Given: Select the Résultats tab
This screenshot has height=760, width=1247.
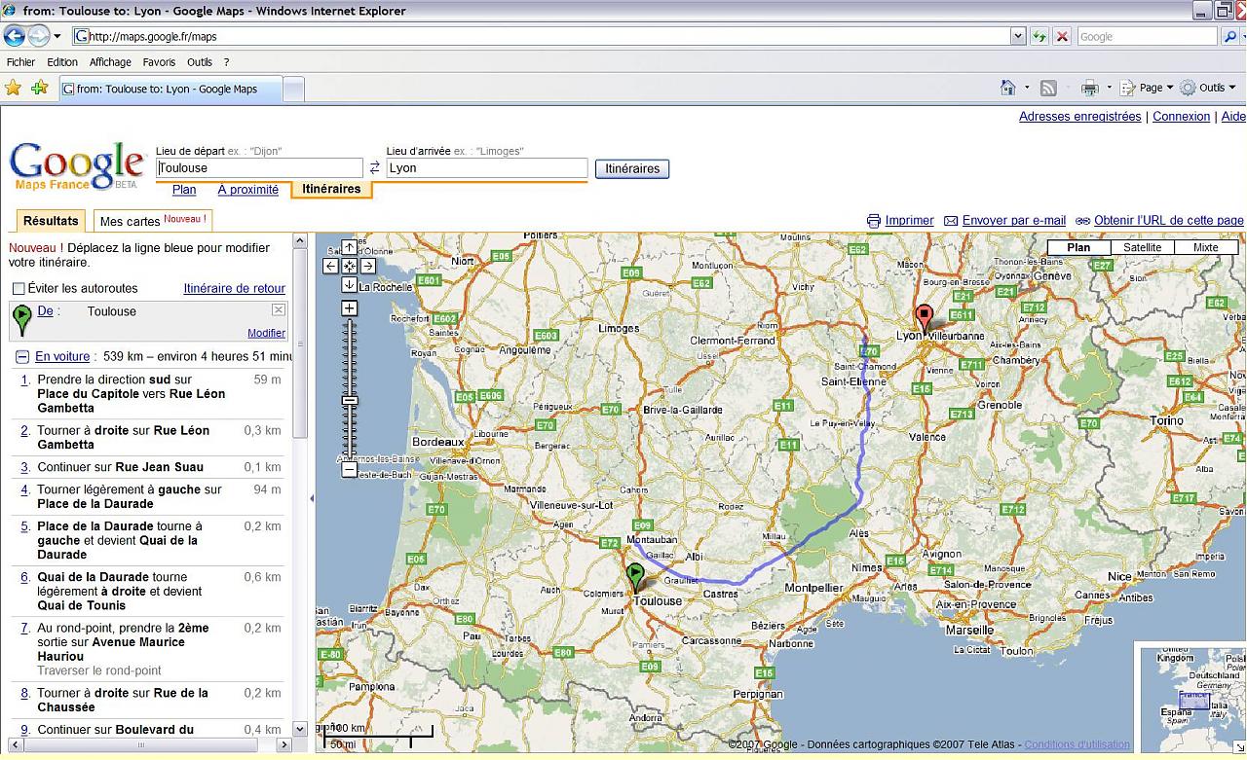Looking at the screenshot, I should click(x=51, y=221).
